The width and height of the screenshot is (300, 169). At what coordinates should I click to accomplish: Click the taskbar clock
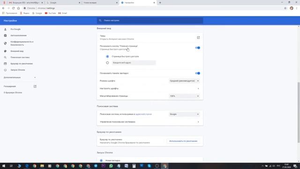click(x=286, y=166)
